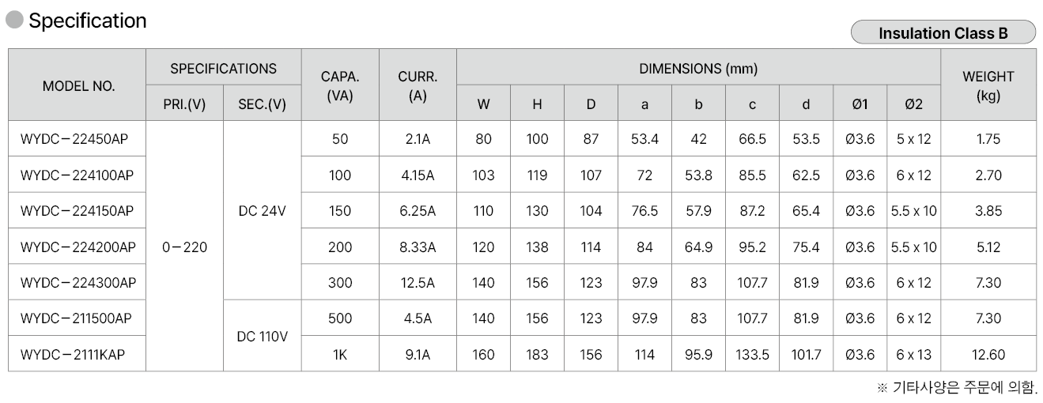
Task: Click the DIMENSIONS (mm) header
Action: pos(698,69)
